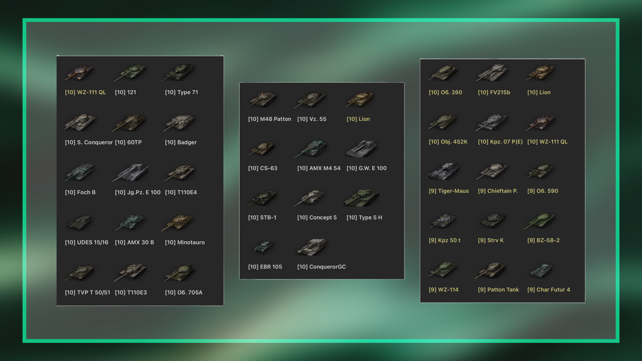Select the '[9] Tiger-Maus' label
Image resolution: width=642 pixels, height=361 pixels.
(449, 191)
